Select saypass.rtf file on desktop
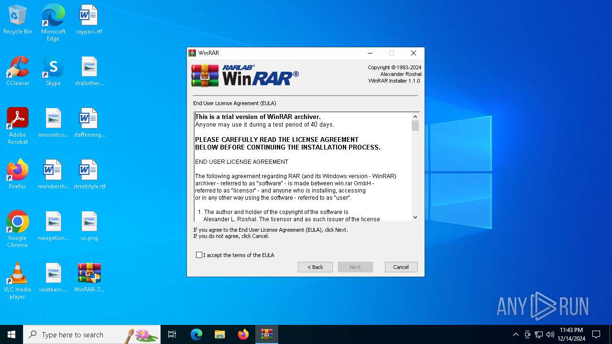 89,21
